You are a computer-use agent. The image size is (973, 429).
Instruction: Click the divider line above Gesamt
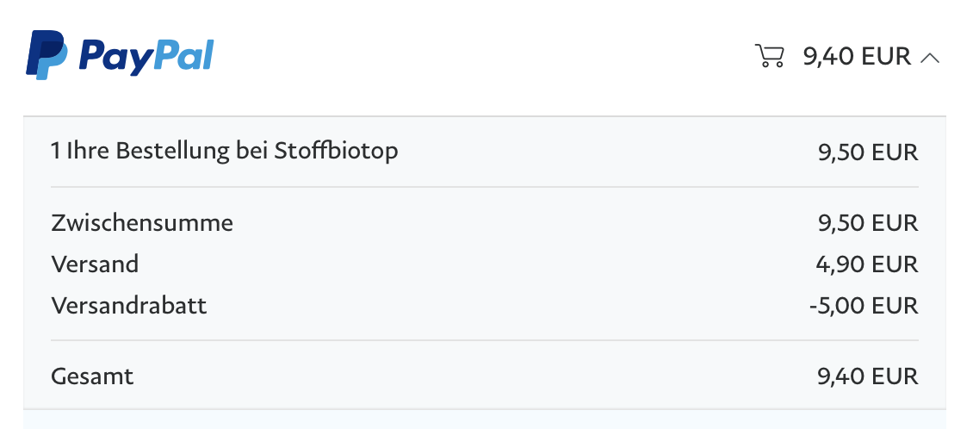[485, 340]
